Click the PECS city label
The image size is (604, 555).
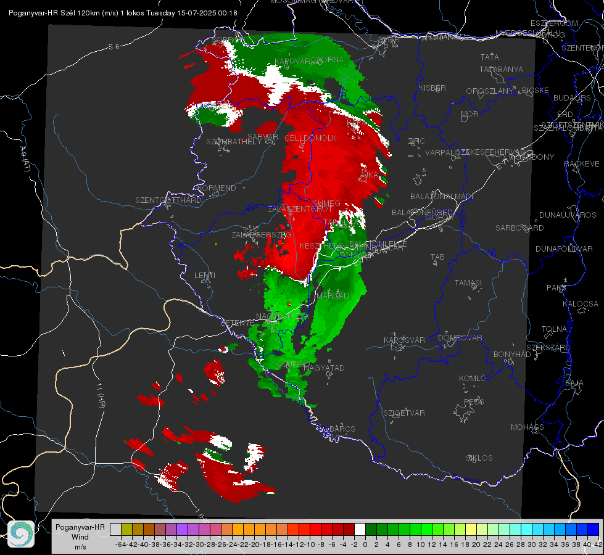point(474,401)
